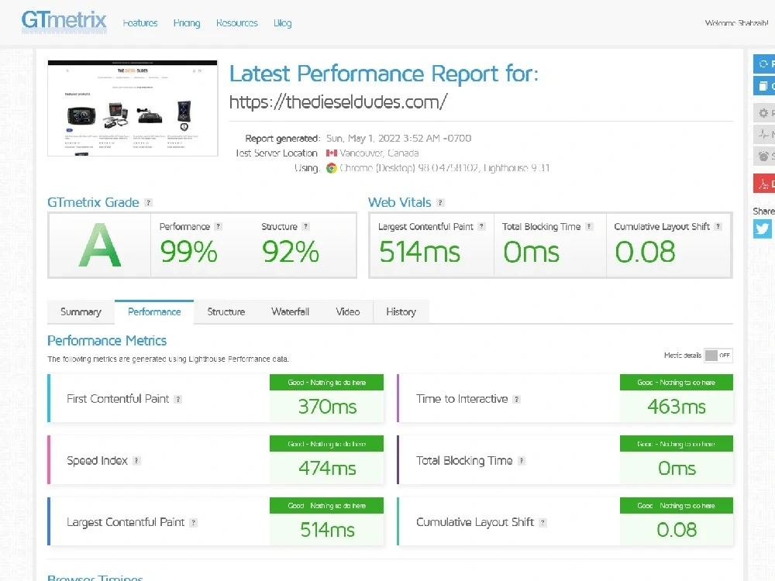Click the help icon beside Time to Interactive

[516, 399]
